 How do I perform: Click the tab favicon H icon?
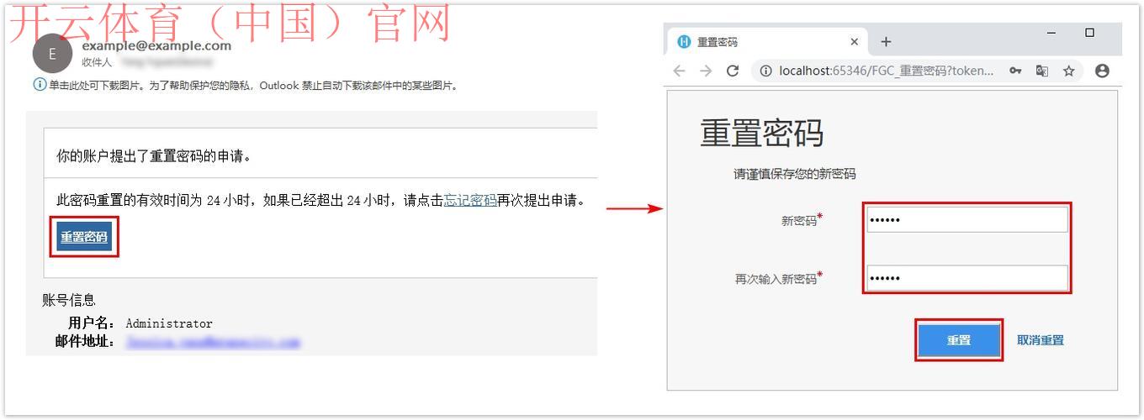pos(684,42)
